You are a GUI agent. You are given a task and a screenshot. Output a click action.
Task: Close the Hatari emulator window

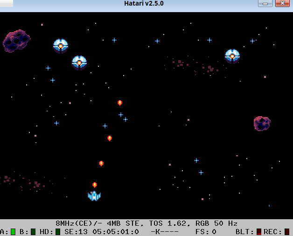click(x=282, y=3)
